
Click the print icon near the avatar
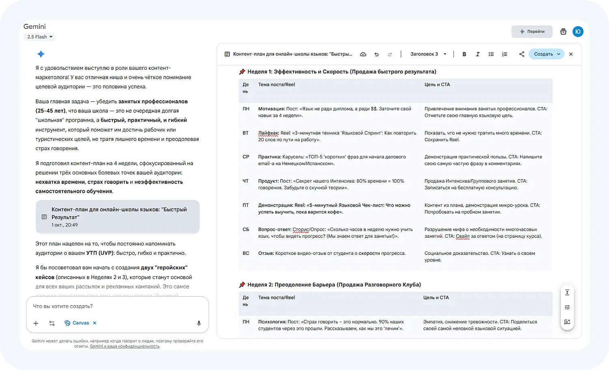(563, 31)
